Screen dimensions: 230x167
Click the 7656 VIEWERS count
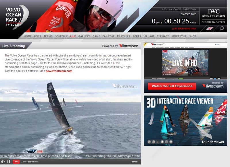point(29,162)
